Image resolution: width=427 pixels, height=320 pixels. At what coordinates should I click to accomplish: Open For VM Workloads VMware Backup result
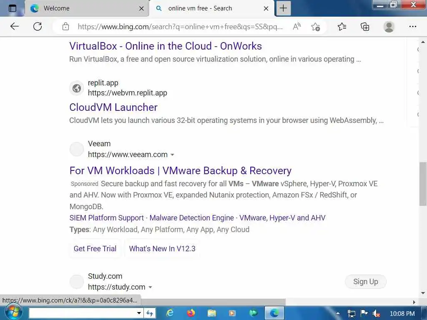pyautogui.click(x=180, y=170)
